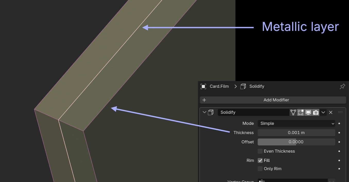Viewport: 349px width, 182px height.
Task: Toggle the Edit Mode display for Solidify
Action: 300,112
